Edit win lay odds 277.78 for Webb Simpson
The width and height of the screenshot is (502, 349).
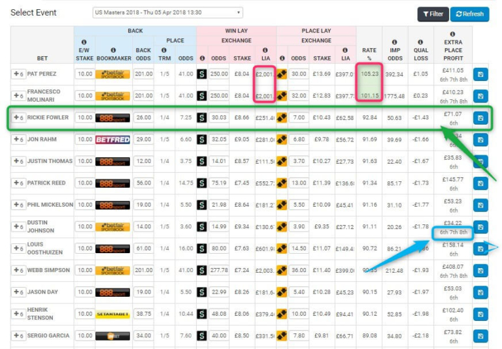(219, 270)
